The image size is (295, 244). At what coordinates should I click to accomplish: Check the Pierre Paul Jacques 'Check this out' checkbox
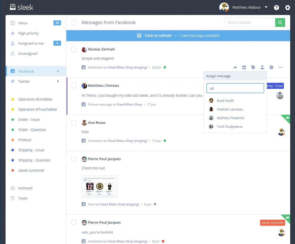[74, 159]
